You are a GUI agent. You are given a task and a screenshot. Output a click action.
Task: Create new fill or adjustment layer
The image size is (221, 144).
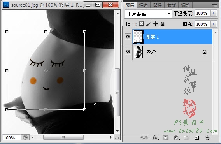176,138
